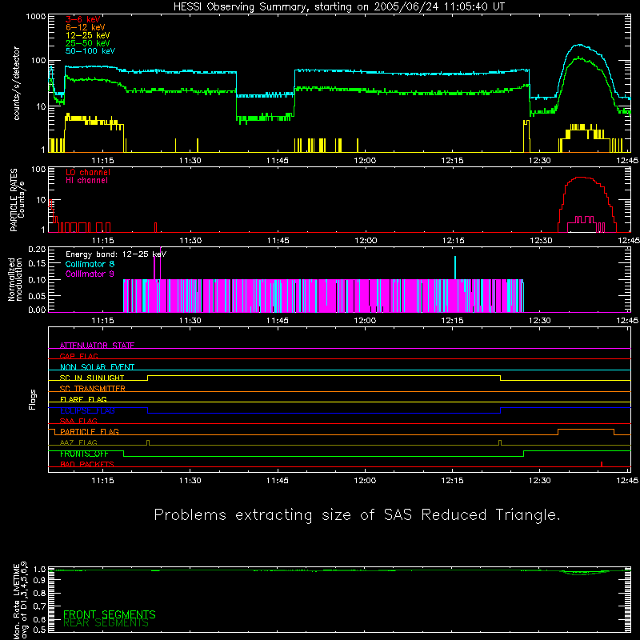
Task: Click the 11:30 tick below the count-rate plot
Action: [190, 161]
